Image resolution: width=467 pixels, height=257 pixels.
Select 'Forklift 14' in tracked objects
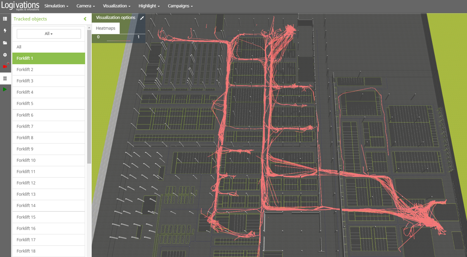click(x=49, y=205)
